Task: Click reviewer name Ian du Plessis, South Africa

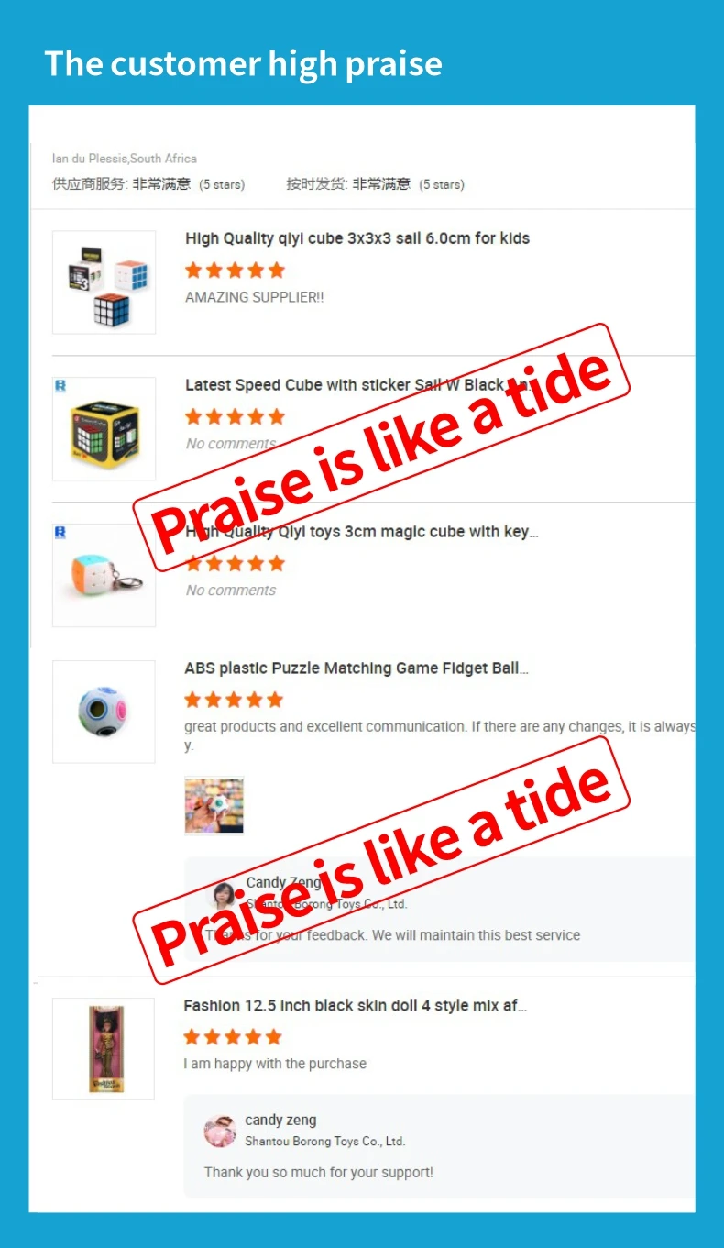Action: (x=125, y=159)
